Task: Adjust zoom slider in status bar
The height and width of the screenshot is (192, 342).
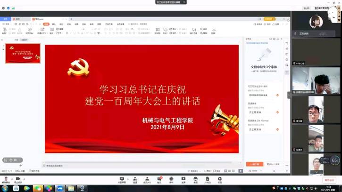Action: tap(274, 171)
